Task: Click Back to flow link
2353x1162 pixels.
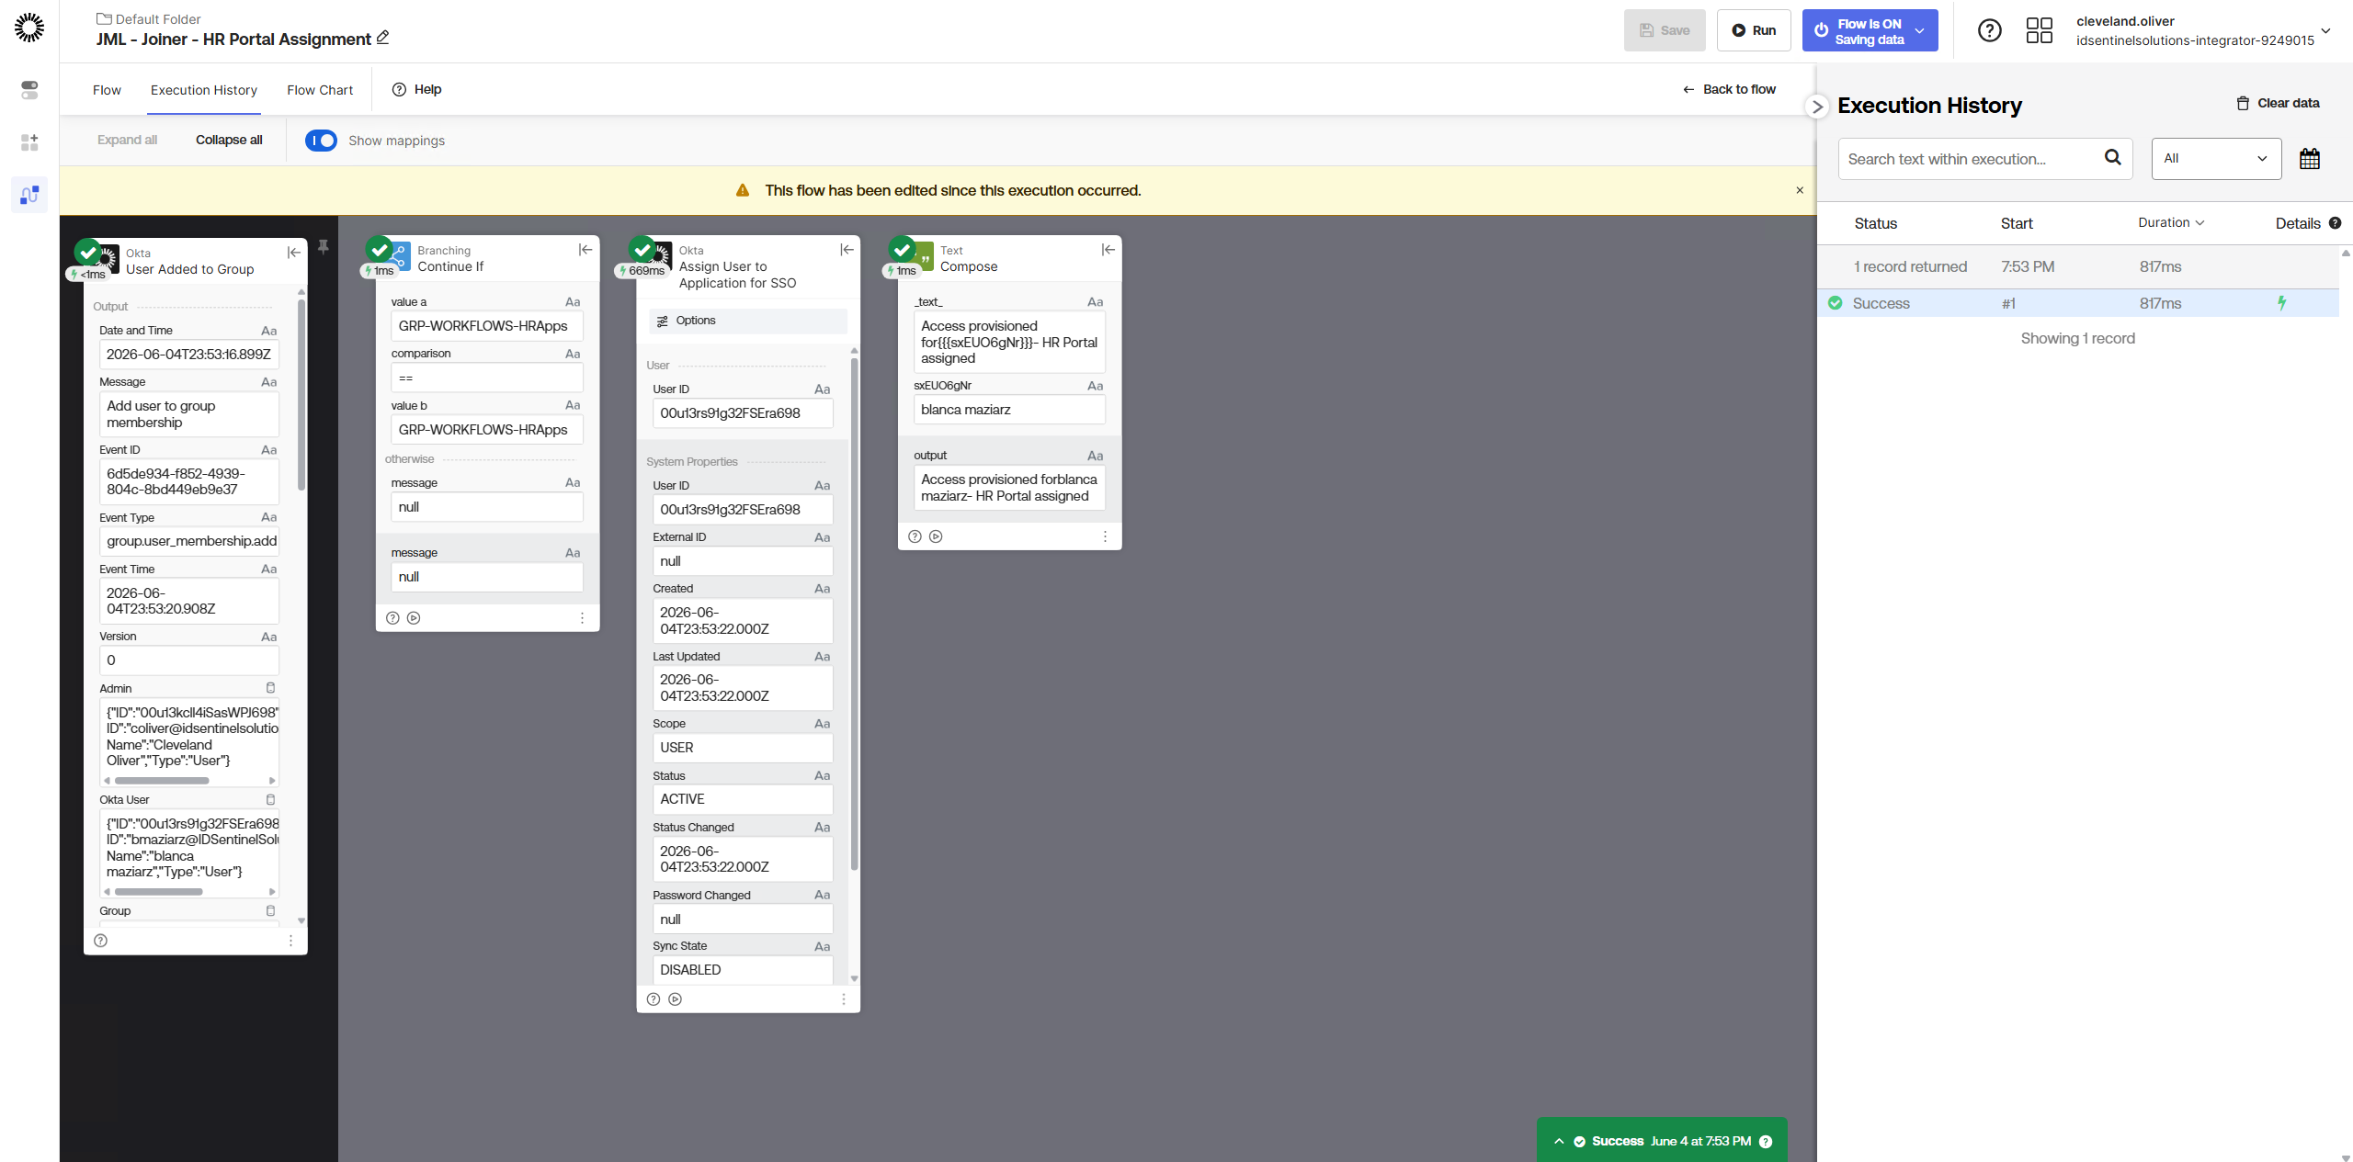Action: pyautogui.click(x=1730, y=89)
